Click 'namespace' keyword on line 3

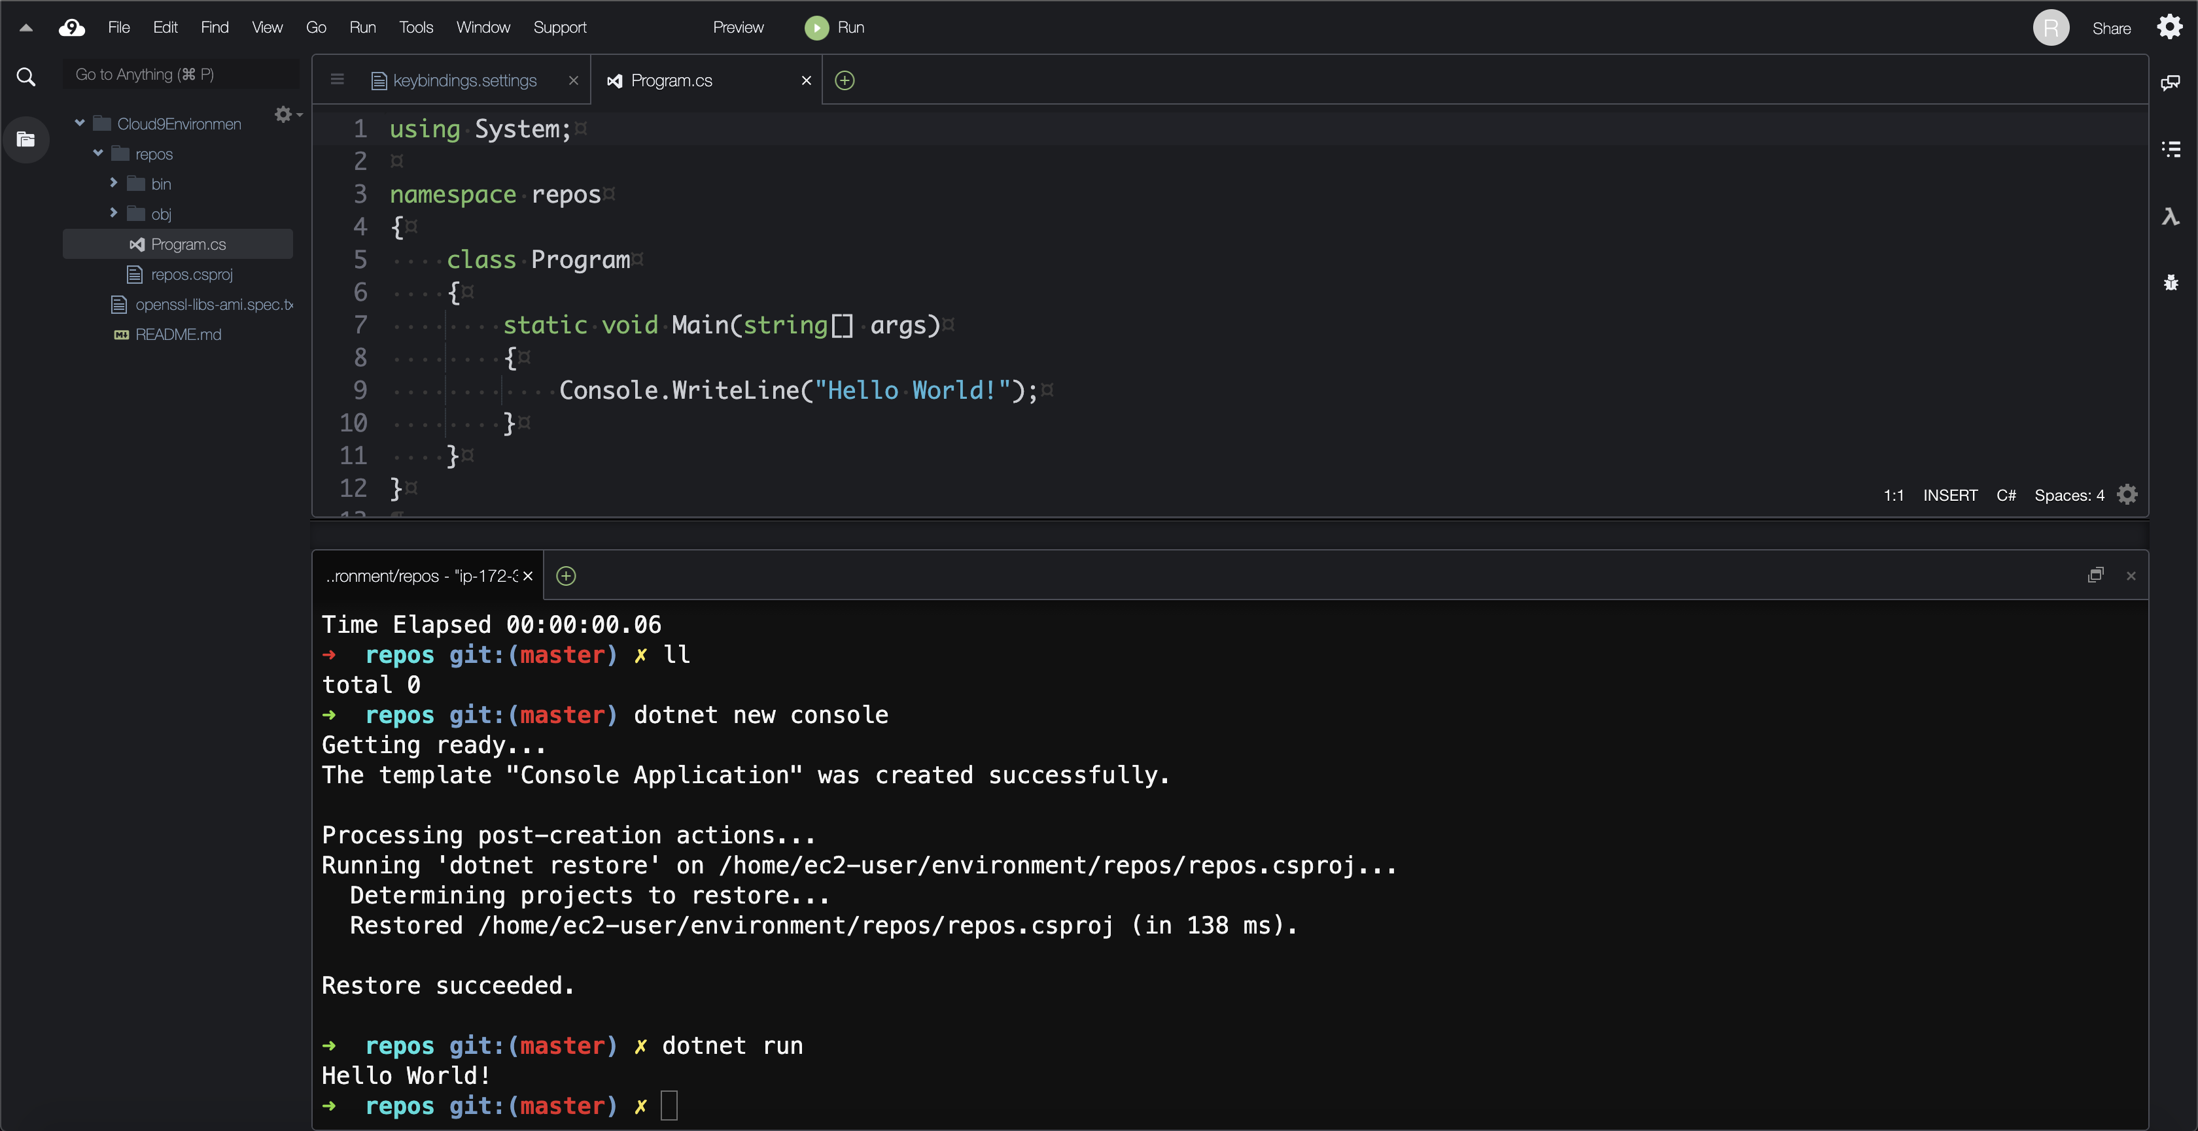(453, 194)
